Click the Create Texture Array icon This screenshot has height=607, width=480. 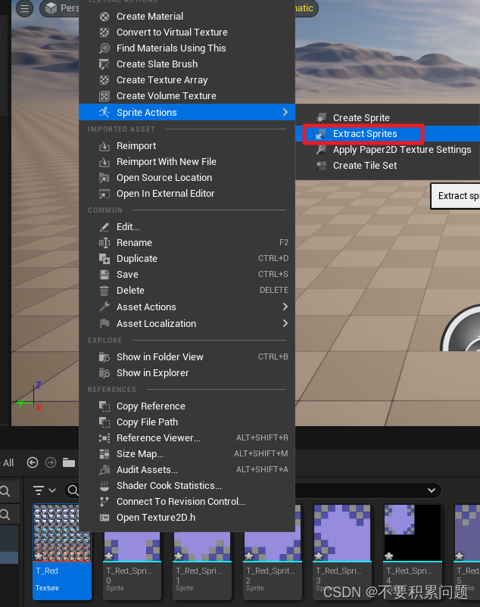(x=104, y=79)
